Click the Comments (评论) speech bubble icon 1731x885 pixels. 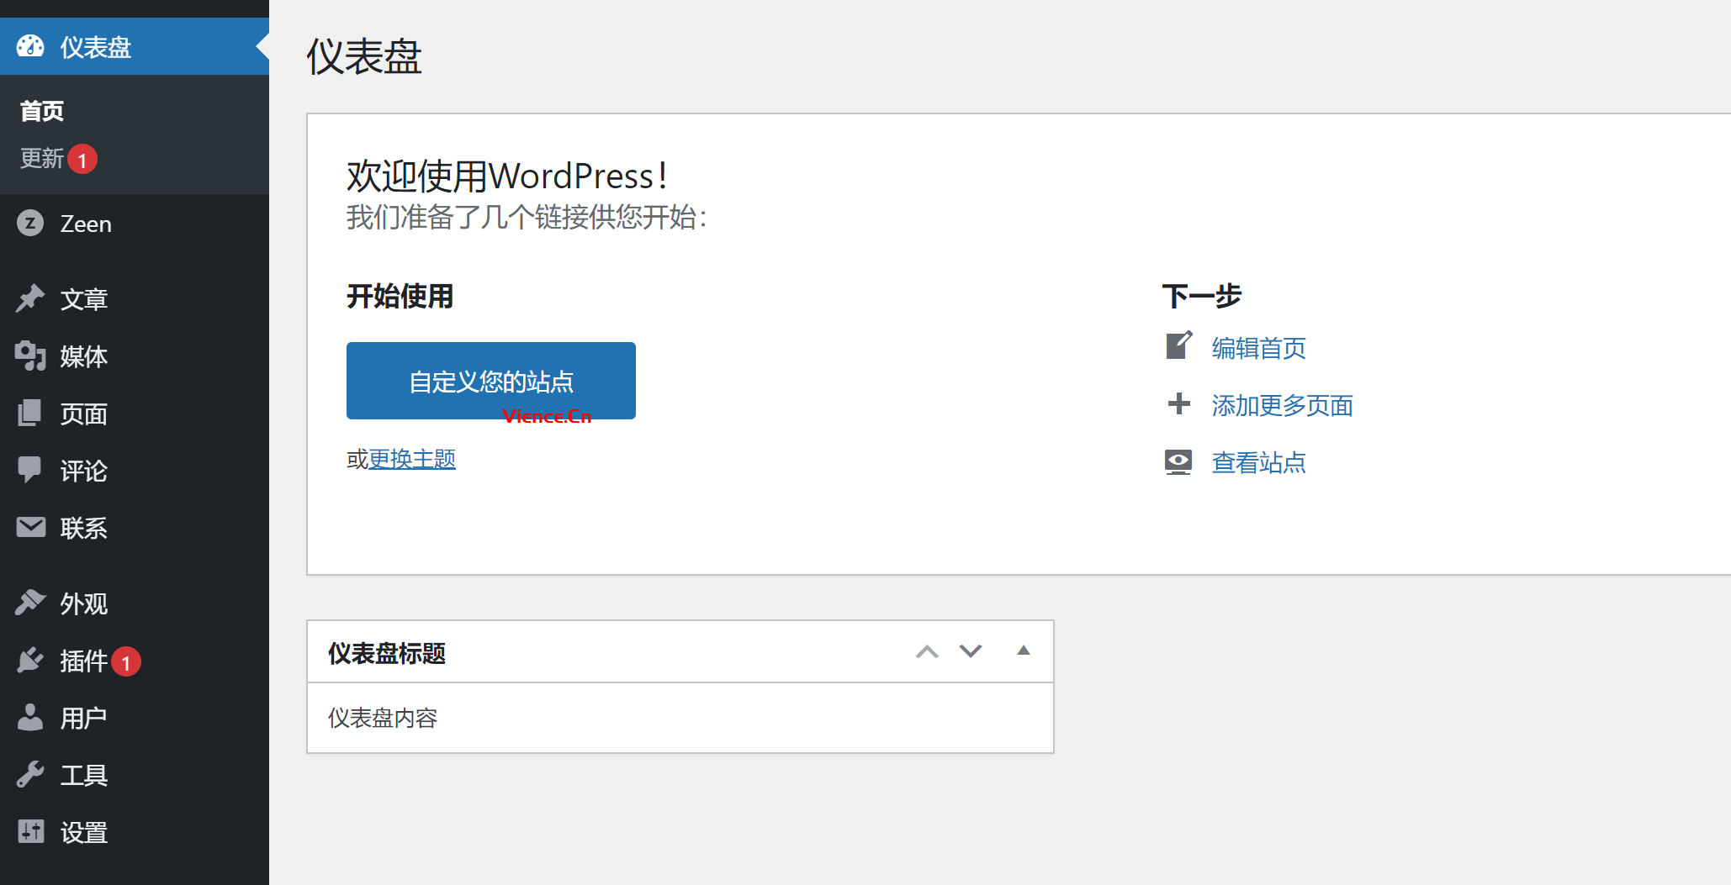(x=30, y=470)
